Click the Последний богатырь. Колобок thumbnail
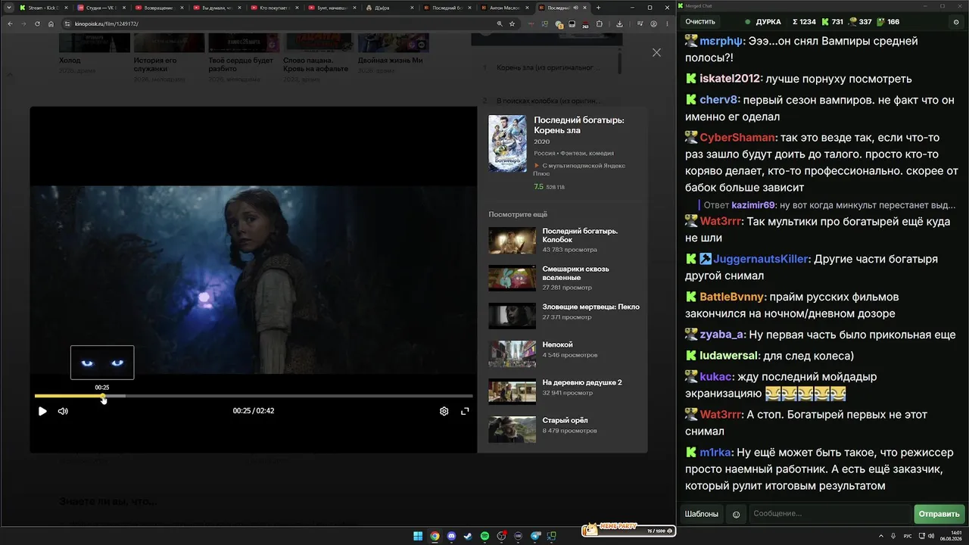Image resolution: width=969 pixels, height=545 pixels. click(512, 240)
